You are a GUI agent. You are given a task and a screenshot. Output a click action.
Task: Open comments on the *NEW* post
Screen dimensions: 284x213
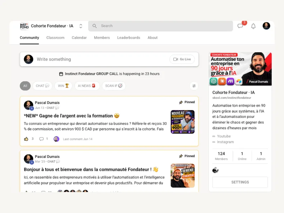pyautogui.click(x=42, y=139)
